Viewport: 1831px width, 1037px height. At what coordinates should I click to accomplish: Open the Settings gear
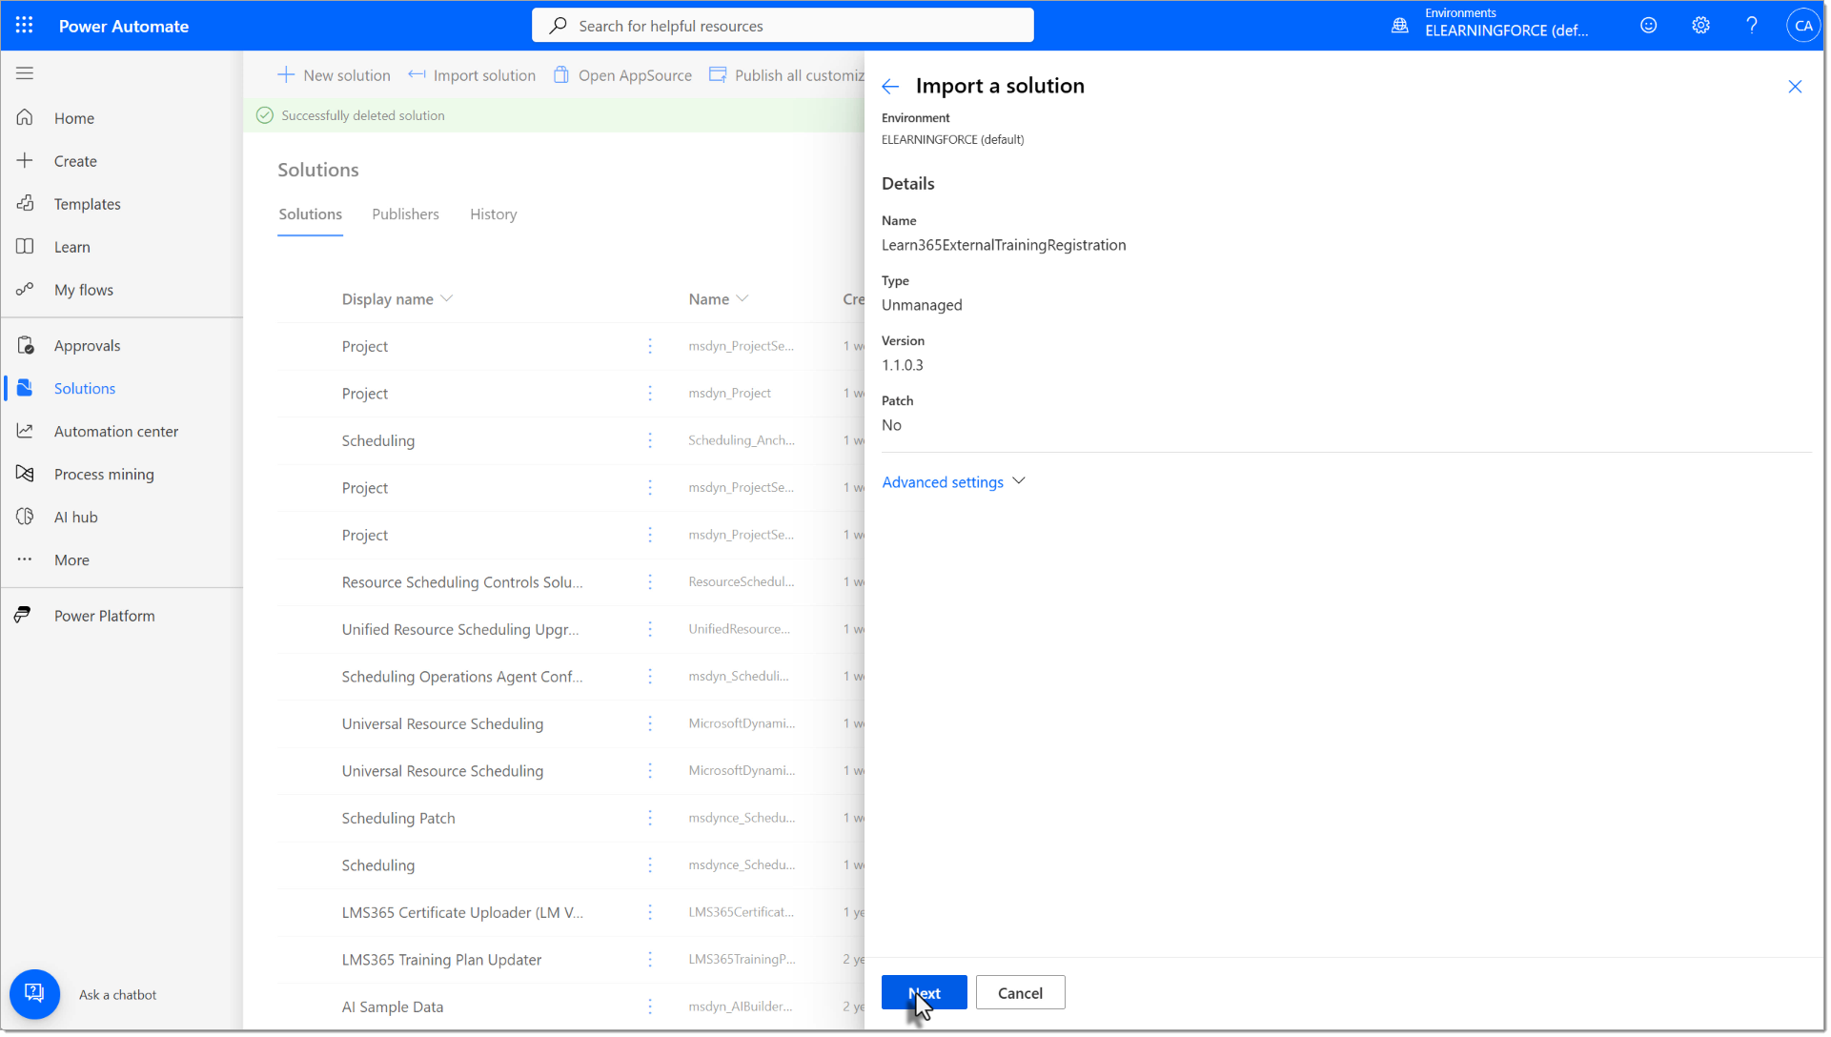(x=1700, y=25)
